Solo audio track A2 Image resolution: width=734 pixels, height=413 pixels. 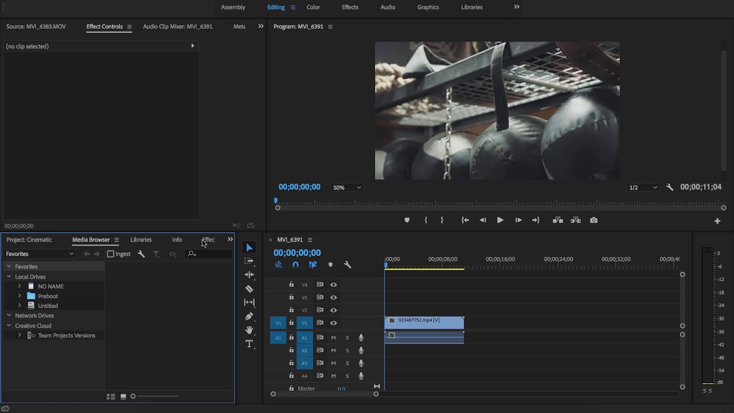pos(347,350)
